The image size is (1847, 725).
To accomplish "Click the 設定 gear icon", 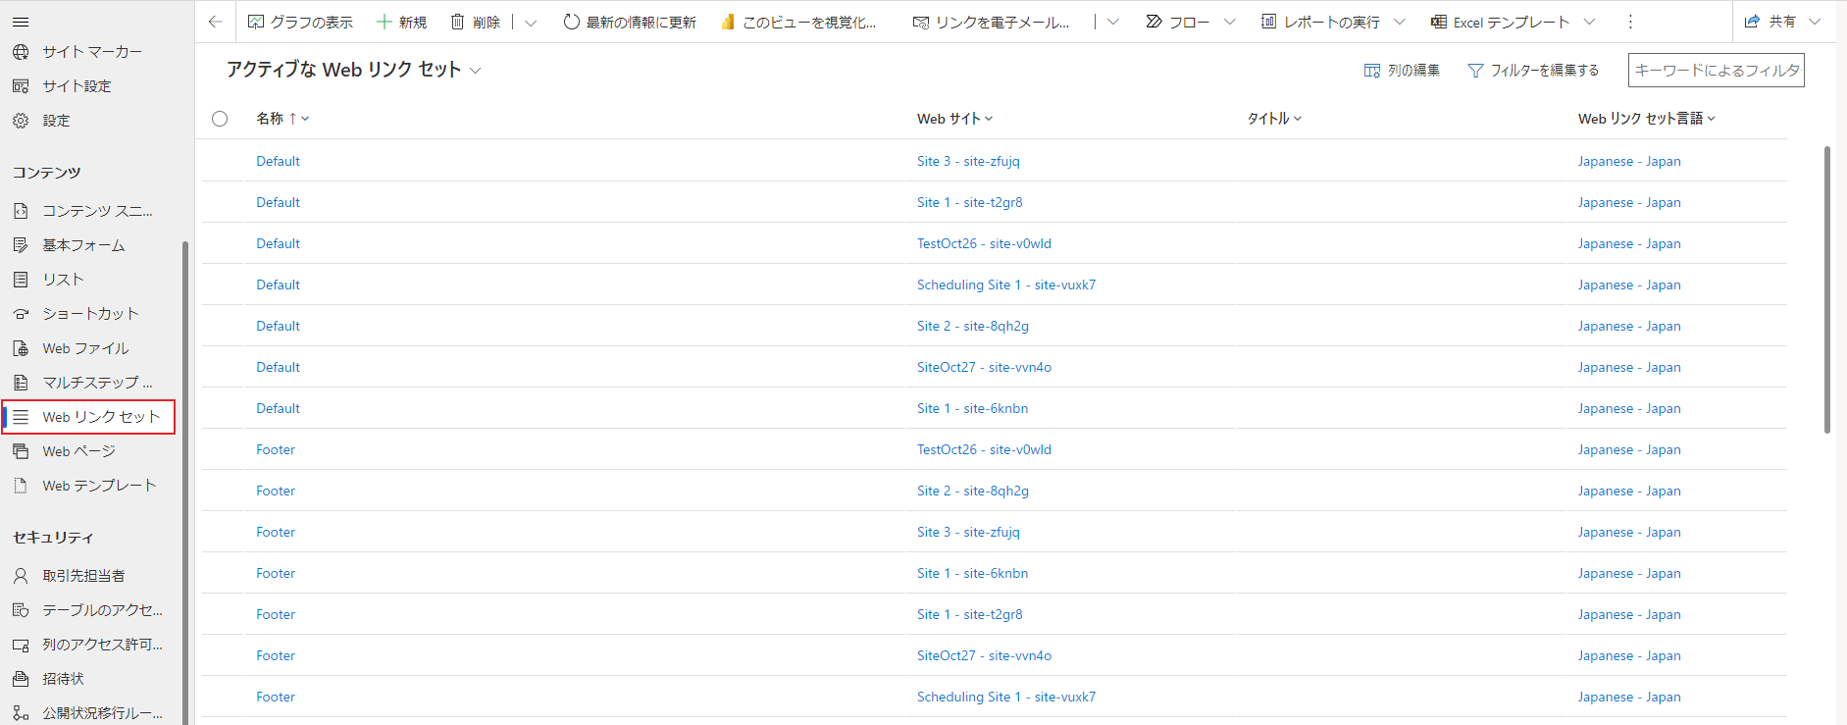I will 21,120.
